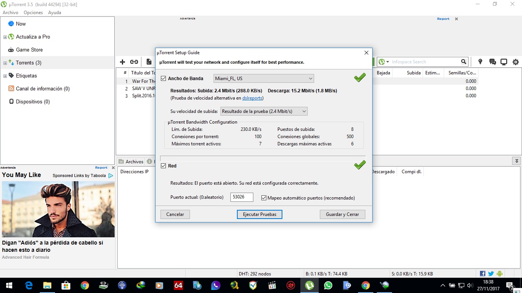The image size is (522, 293).
Task: Click the Add Torrent plus icon
Action: click(123, 62)
